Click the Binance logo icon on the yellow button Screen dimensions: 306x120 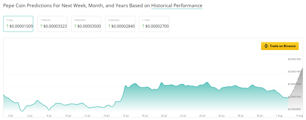[x=266, y=46]
